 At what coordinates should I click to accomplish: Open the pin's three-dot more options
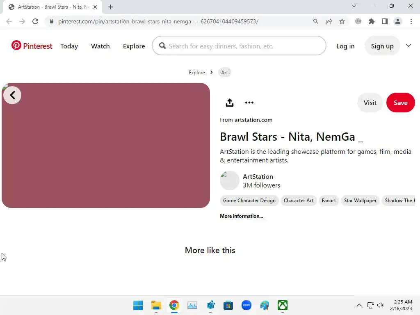[x=249, y=103]
